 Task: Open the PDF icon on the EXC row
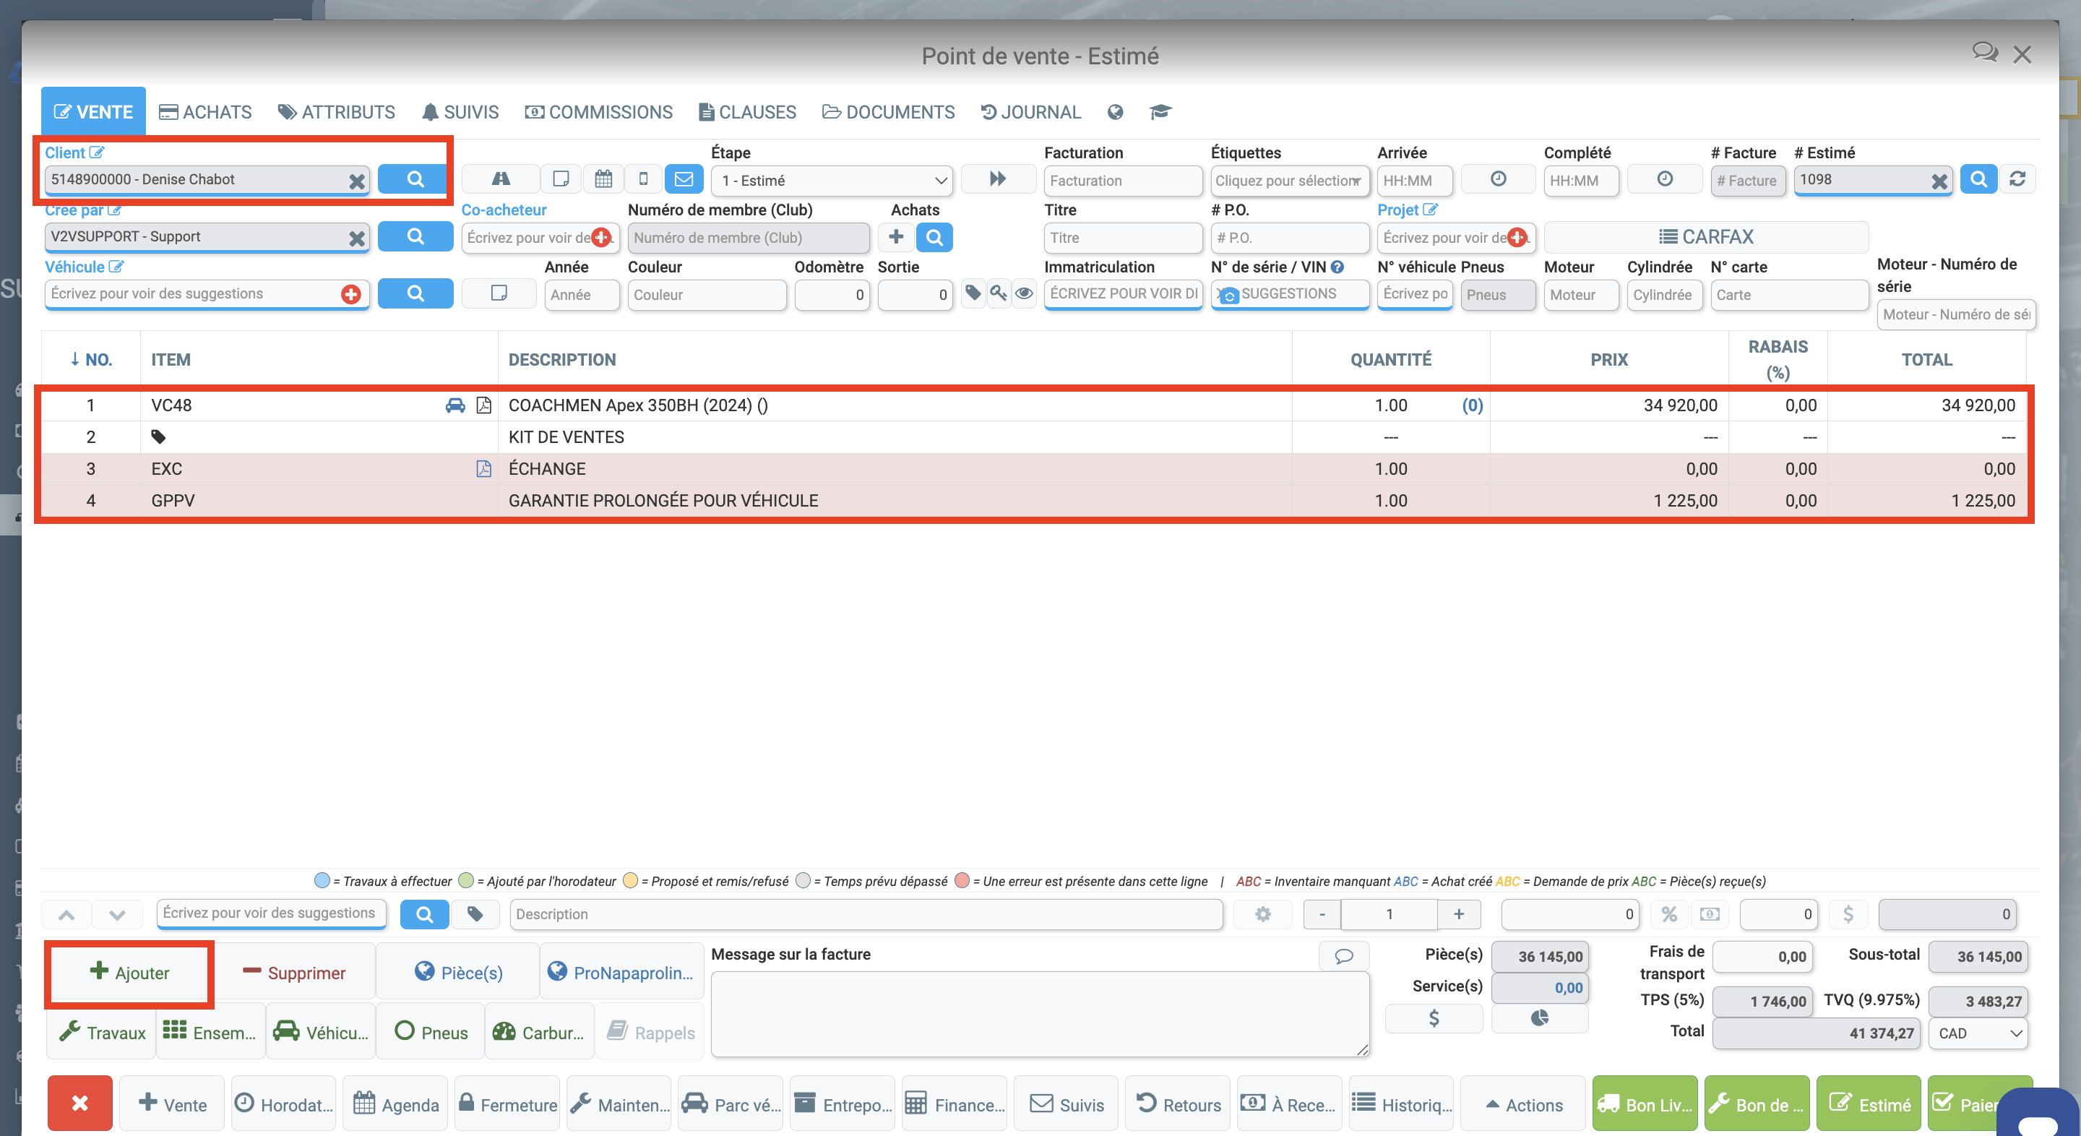point(483,468)
